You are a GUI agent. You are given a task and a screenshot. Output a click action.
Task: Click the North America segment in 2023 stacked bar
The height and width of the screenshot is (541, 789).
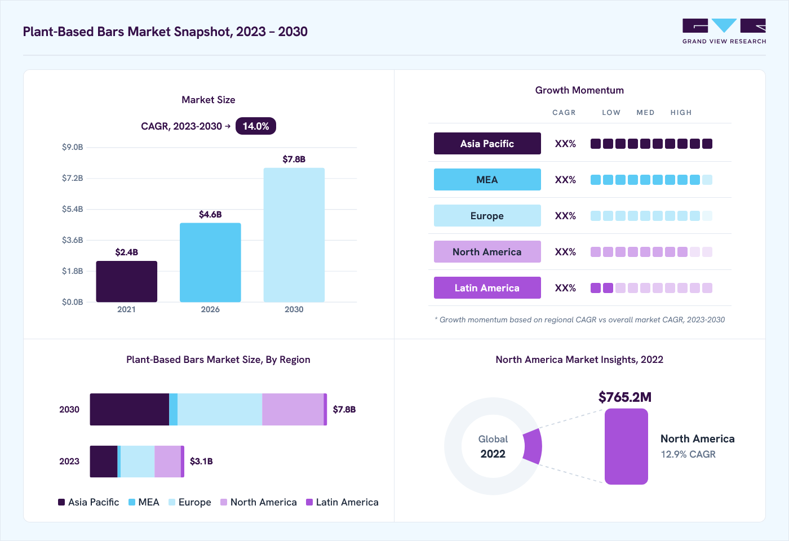[168, 462]
